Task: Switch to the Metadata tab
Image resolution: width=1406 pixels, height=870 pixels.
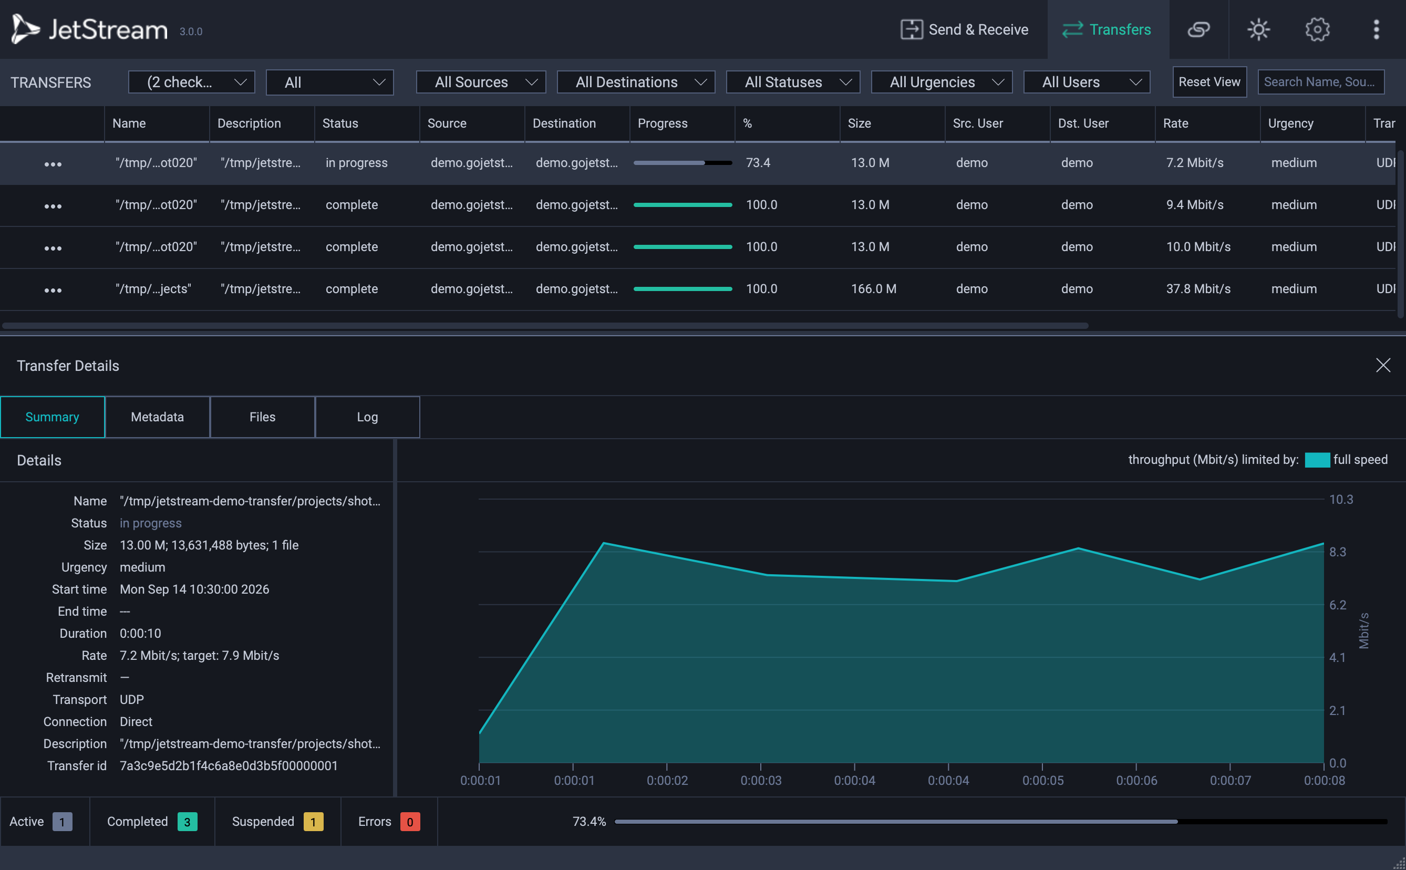Action: pyautogui.click(x=157, y=417)
